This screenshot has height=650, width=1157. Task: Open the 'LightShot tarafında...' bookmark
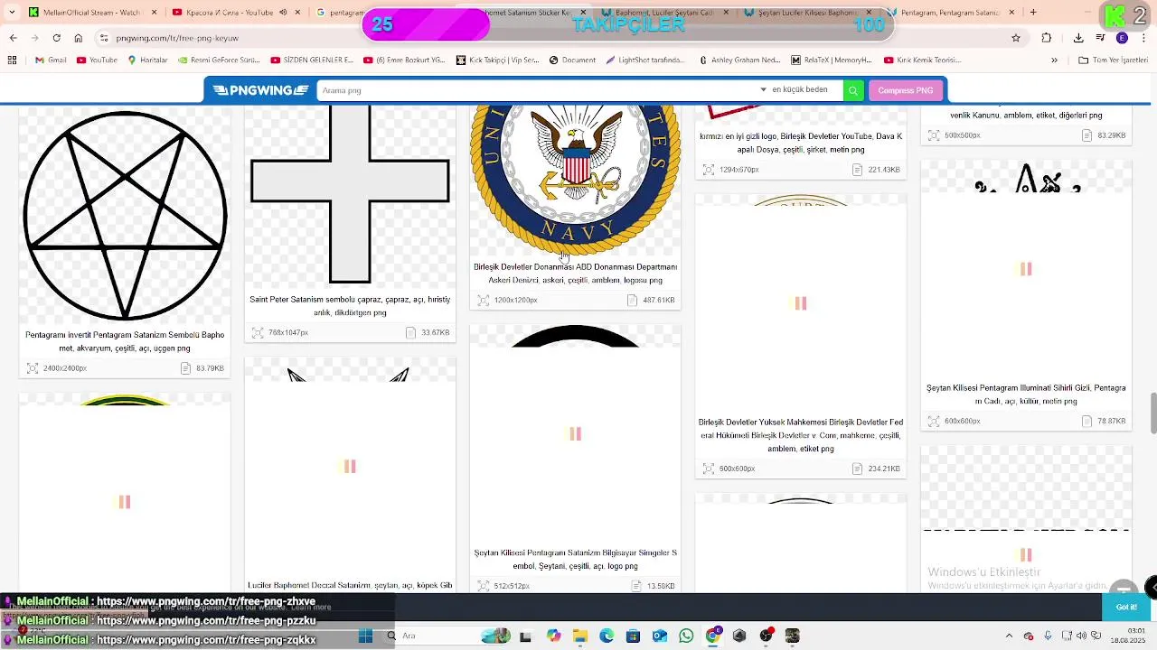(x=644, y=60)
